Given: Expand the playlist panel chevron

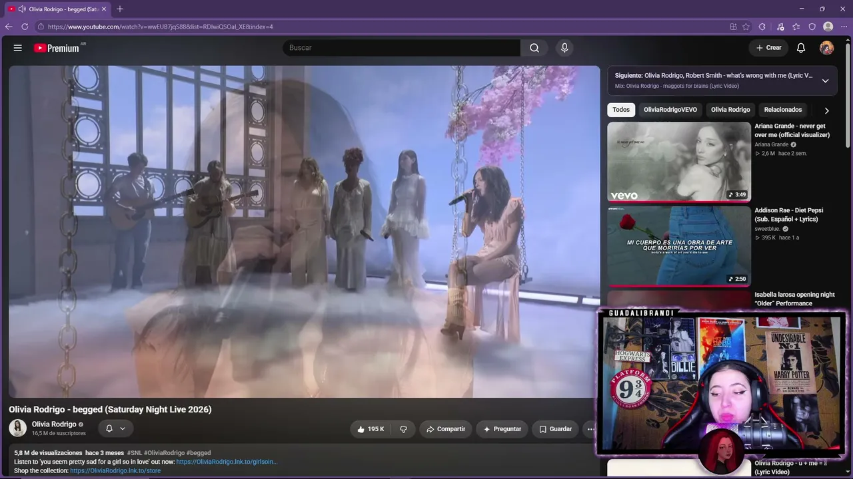Looking at the screenshot, I should pyautogui.click(x=825, y=80).
